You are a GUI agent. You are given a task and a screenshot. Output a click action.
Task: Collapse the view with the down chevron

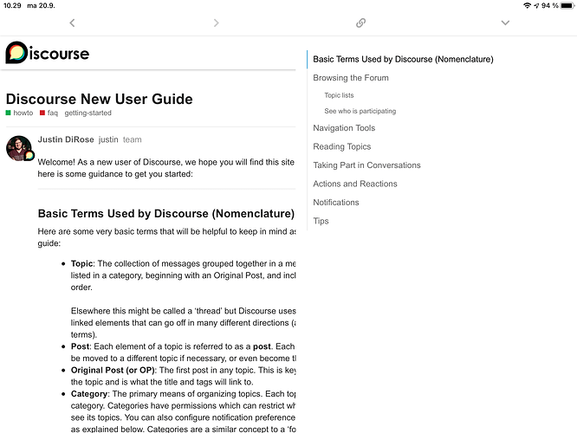click(505, 23)
